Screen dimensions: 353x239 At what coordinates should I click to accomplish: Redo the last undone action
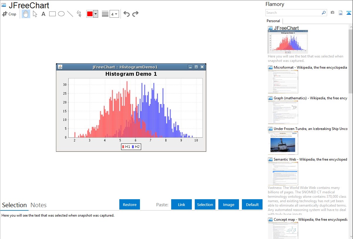[x=135, y=14]
